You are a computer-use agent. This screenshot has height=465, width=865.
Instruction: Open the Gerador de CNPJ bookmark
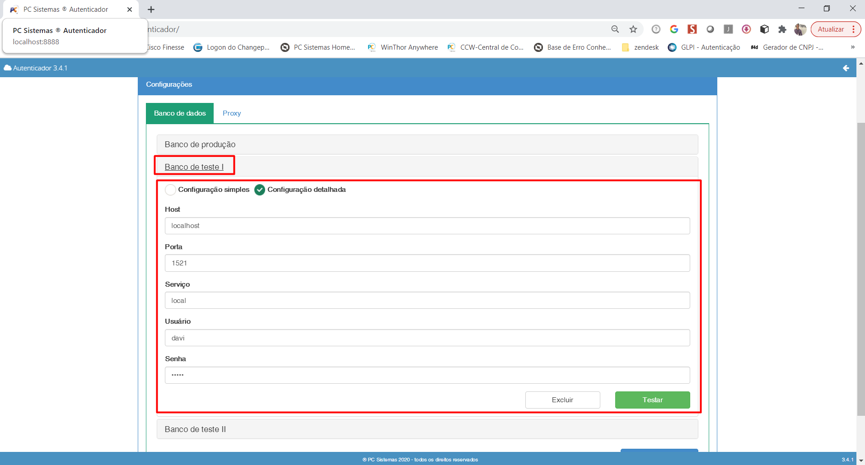[787, 47]
